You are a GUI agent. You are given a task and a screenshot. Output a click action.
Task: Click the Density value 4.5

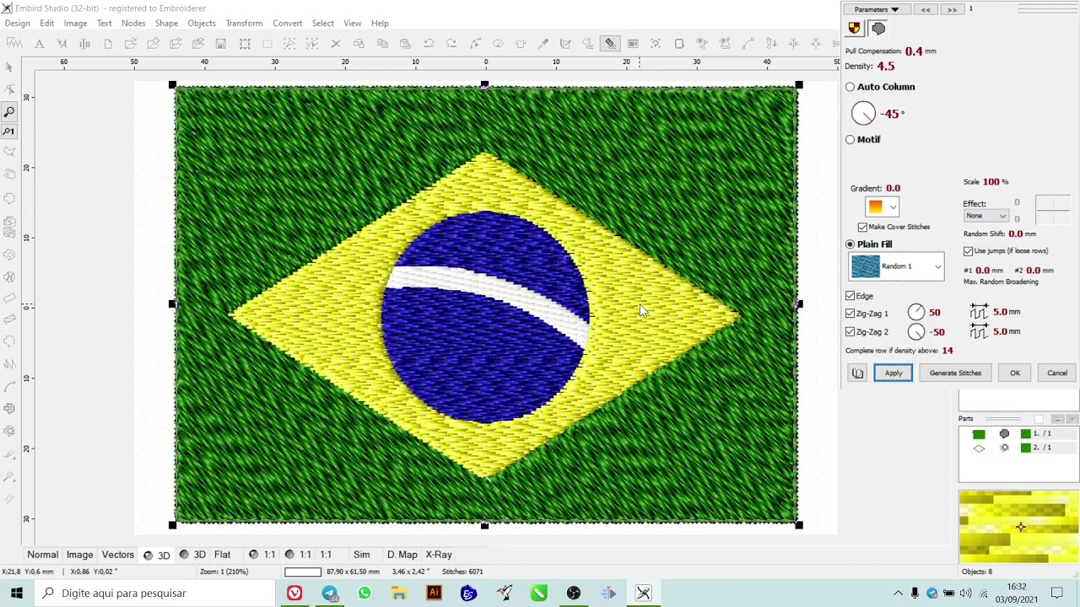pos(886,67)
